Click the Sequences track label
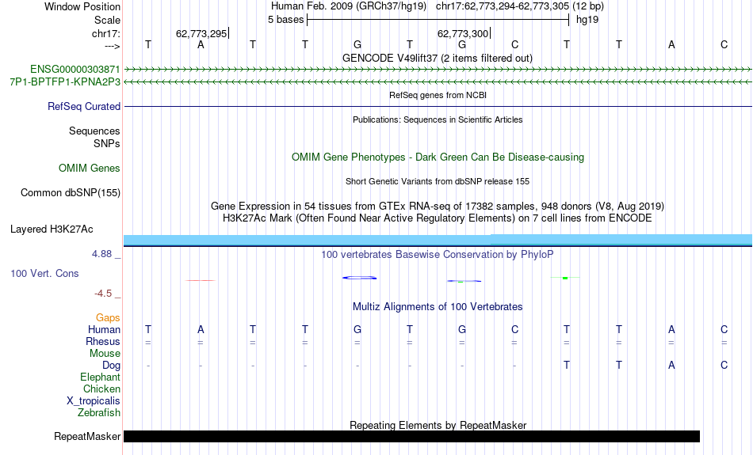This screenshot has width=753, height=455. (94, 131)
